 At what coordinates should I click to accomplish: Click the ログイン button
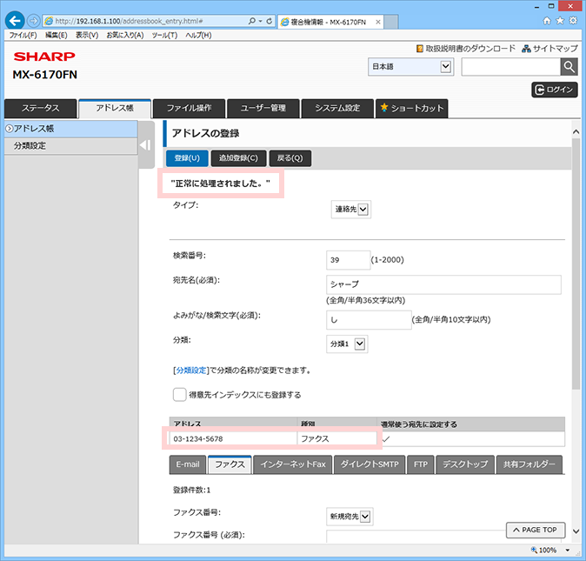pos(555,90)
